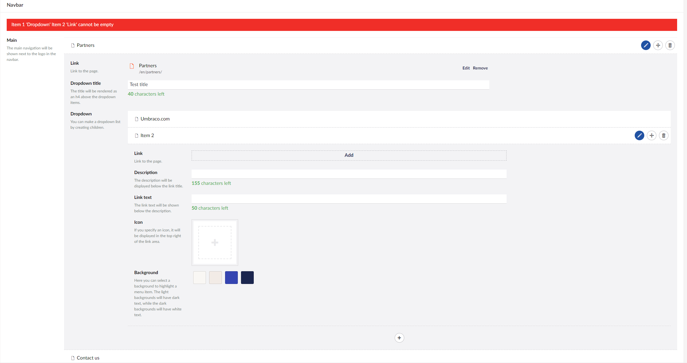Screen dimensions: 687x363
Task: Edit the Partners link
Action: point(466,68)
